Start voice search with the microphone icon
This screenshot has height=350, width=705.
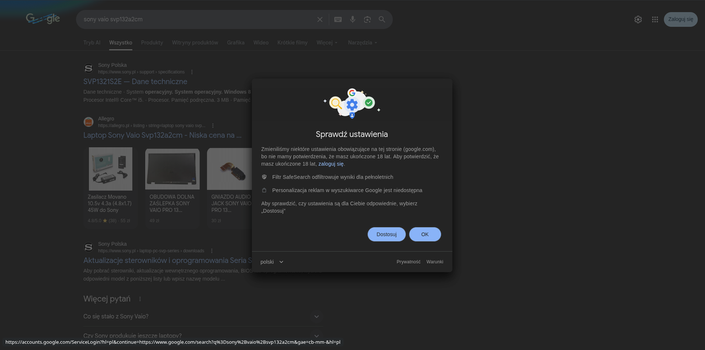pyautogui.click(x=353, y=19)
